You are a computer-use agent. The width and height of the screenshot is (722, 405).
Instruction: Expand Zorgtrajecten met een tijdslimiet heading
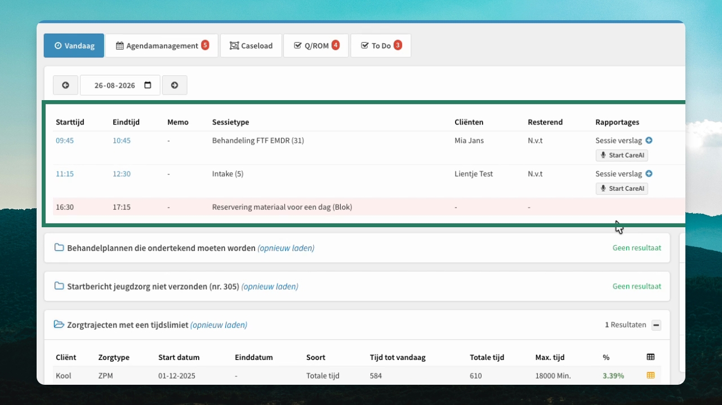(128, 325)
